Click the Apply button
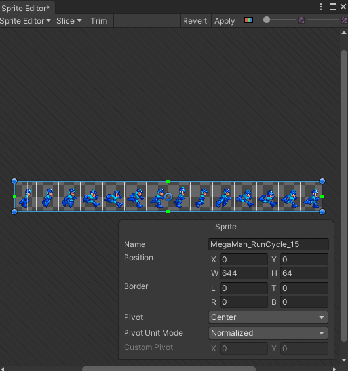This screenshot has height=371, width=348. pos(225,21)
